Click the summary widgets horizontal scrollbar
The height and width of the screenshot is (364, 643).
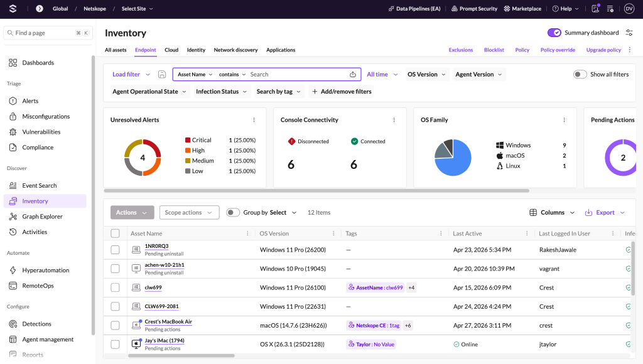pyautogui.click(x=316, y=191)
